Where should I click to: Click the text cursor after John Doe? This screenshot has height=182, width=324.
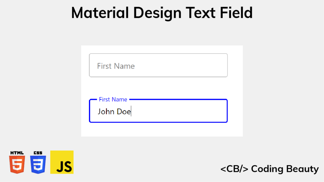[x=131, y=111]
